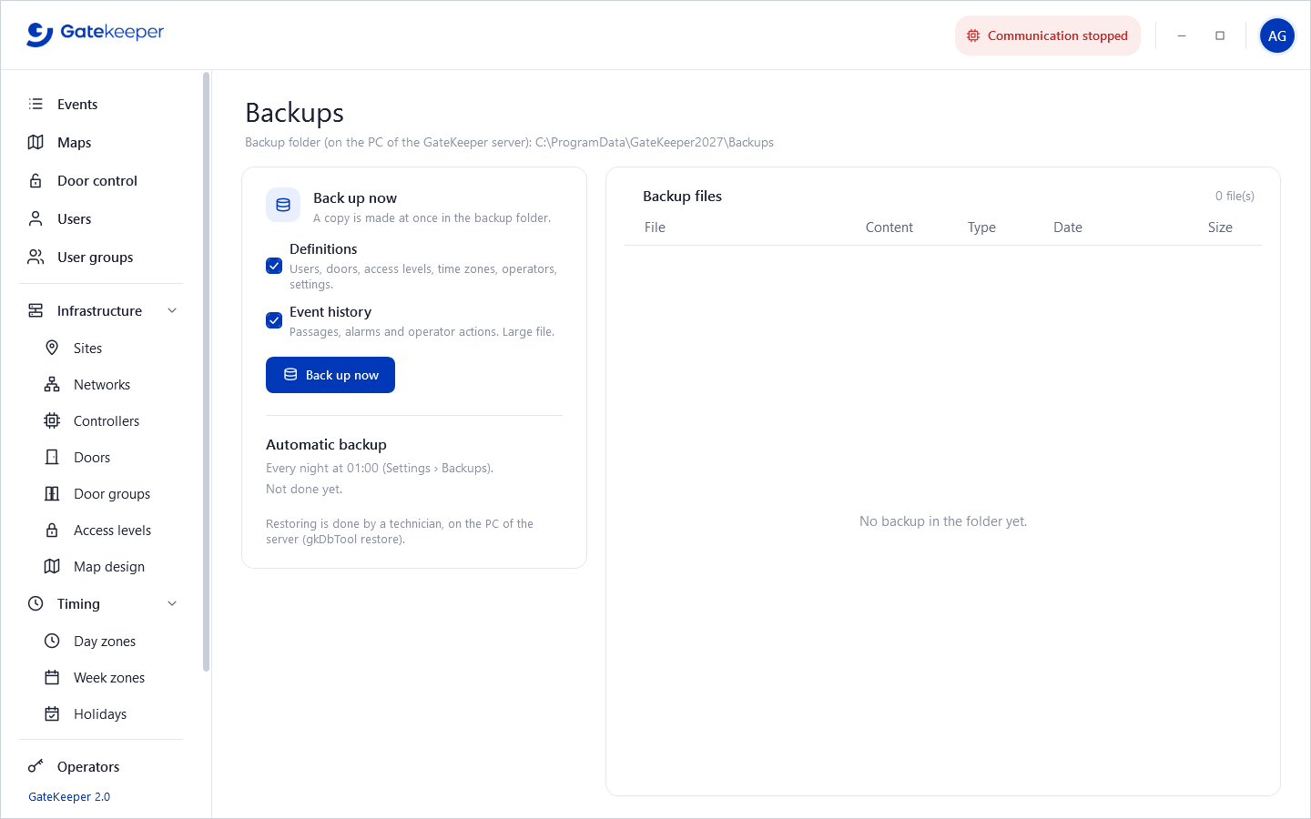This screenshot has width=1311, height=819.
Task: Click the GateKeeper 2.0 version link
Action: 69,796
